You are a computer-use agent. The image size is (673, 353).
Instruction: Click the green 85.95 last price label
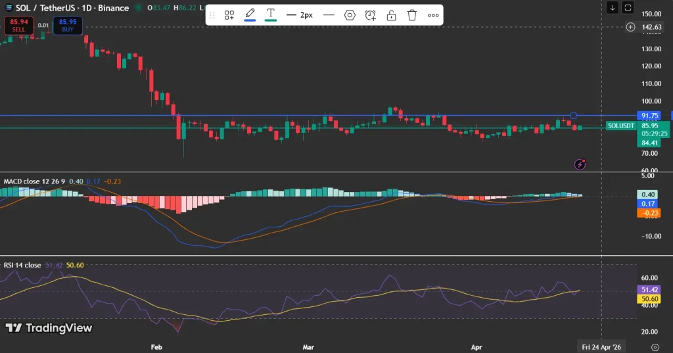pyautogui.click(x=650, y=126)
